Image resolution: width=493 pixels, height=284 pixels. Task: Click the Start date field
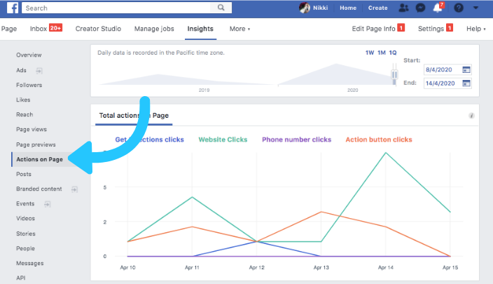(447, 69)
